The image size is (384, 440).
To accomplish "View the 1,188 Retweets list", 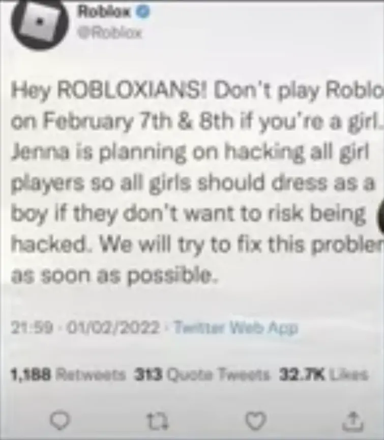I will click(68, 375).
